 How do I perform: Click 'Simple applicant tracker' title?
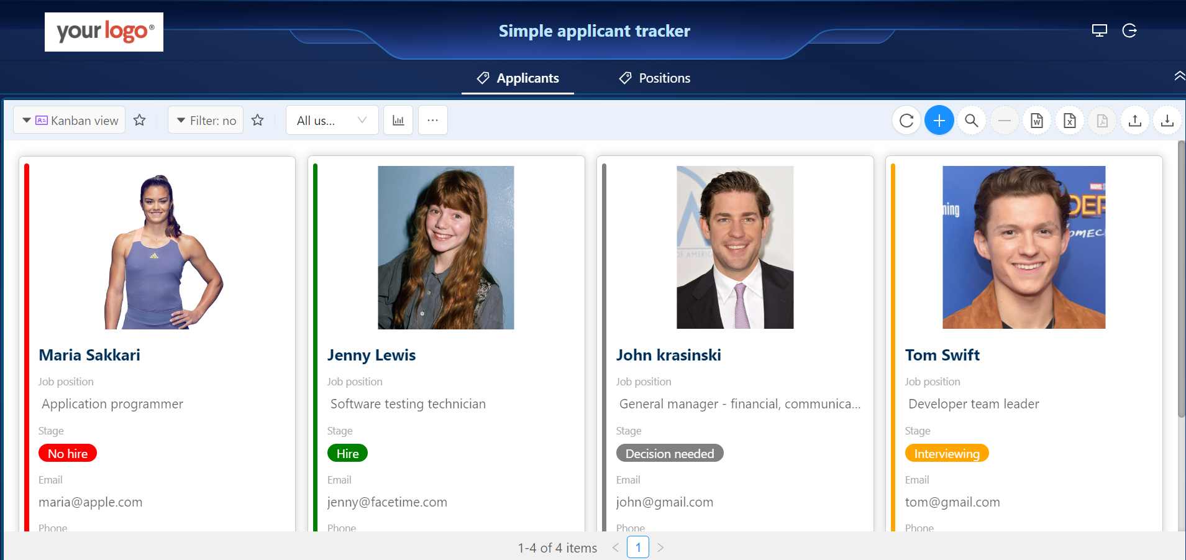(595, 31)
